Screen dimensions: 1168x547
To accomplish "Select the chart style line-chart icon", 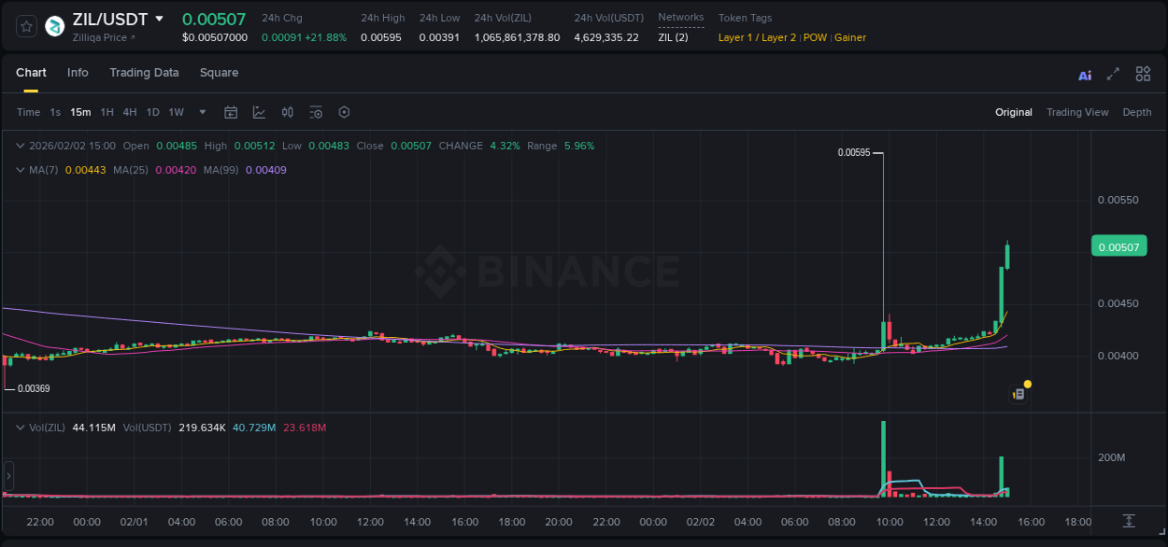I will point(259,111).
